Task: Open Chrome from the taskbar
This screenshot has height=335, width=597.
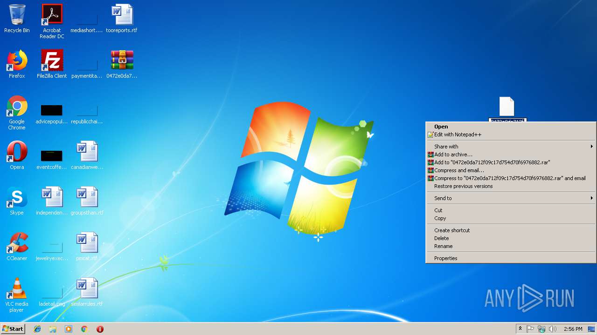Action: tap(84, 329)
